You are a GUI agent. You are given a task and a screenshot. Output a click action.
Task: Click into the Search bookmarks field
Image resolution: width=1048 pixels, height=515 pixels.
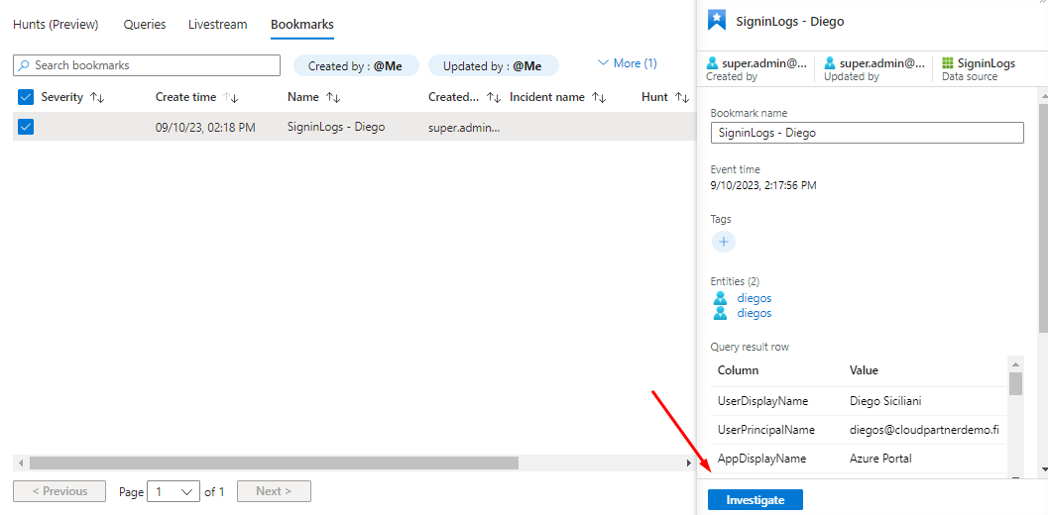pos(147,65)
